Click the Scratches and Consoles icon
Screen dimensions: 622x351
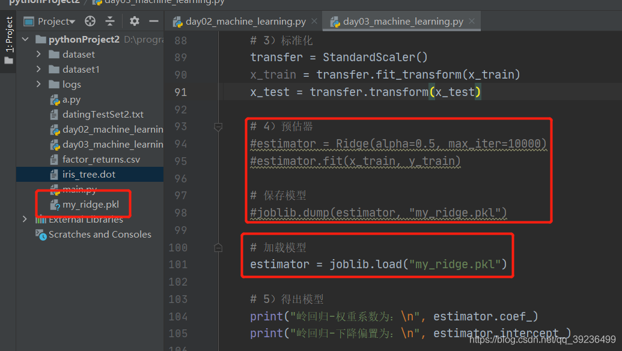[41, 235]
